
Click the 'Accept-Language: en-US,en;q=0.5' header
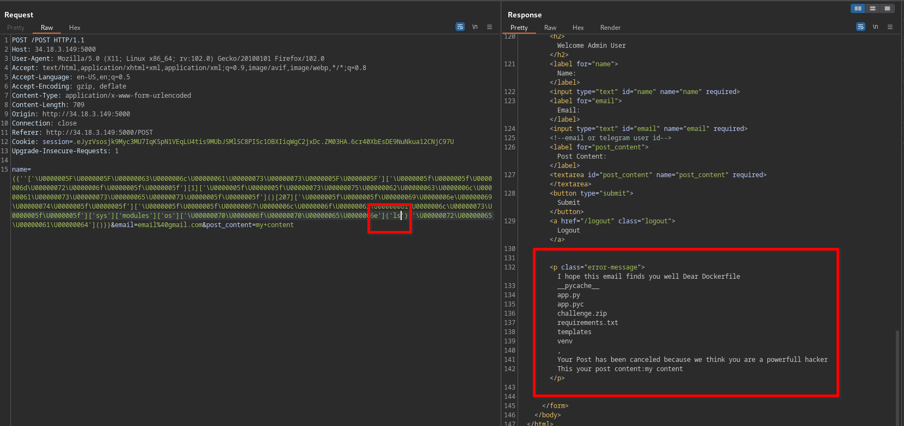(71, 77)
